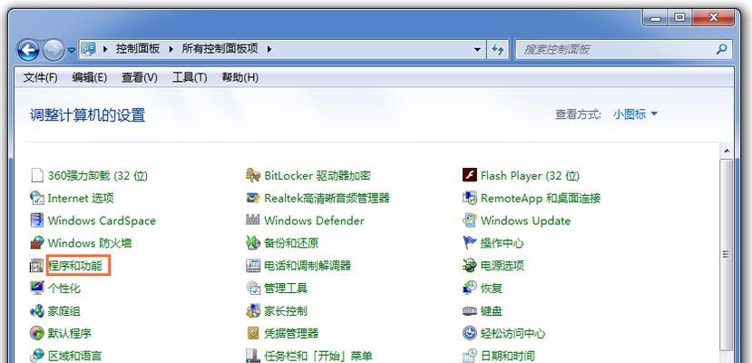Click 所有控制面板项 in the address breadcrumb
Image resolution: width=752 pixels, height=363 pixels.
tap(220, 49)
